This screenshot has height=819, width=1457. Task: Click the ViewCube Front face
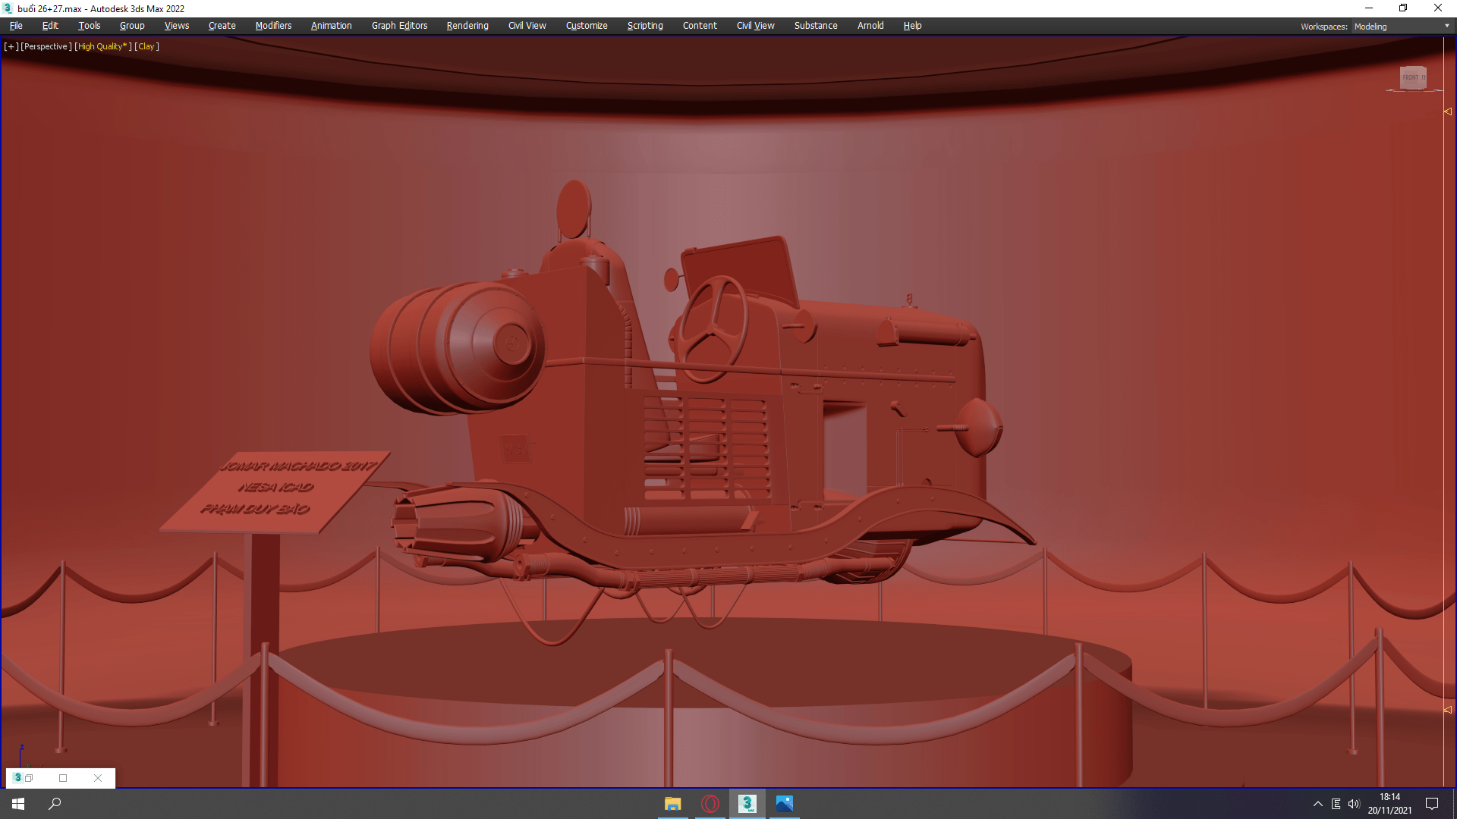[1411, 77]
